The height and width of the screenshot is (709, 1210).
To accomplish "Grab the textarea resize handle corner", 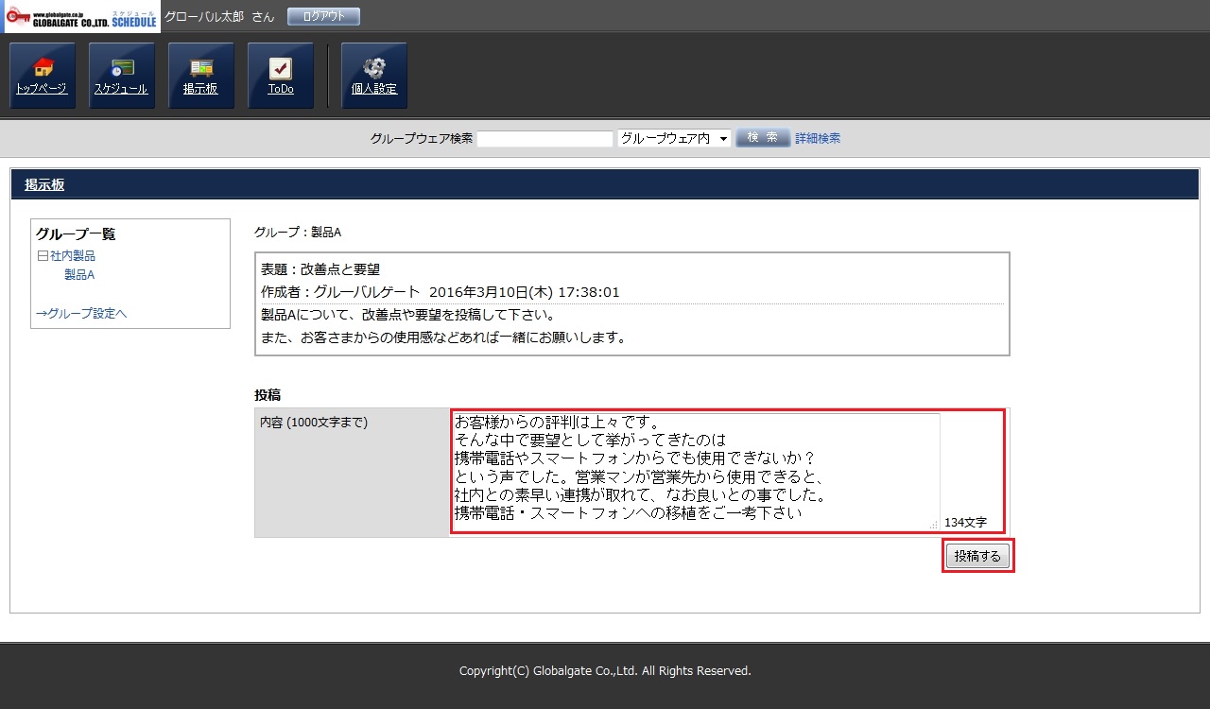I will tap(934, 525).
